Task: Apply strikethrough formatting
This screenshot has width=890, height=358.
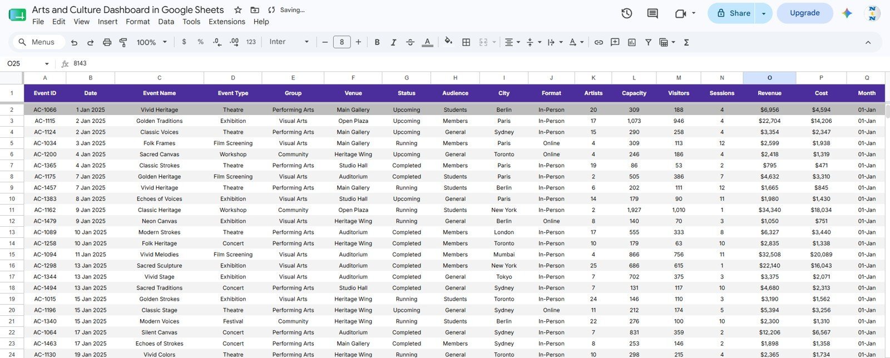Action: [x=410, y=42]
